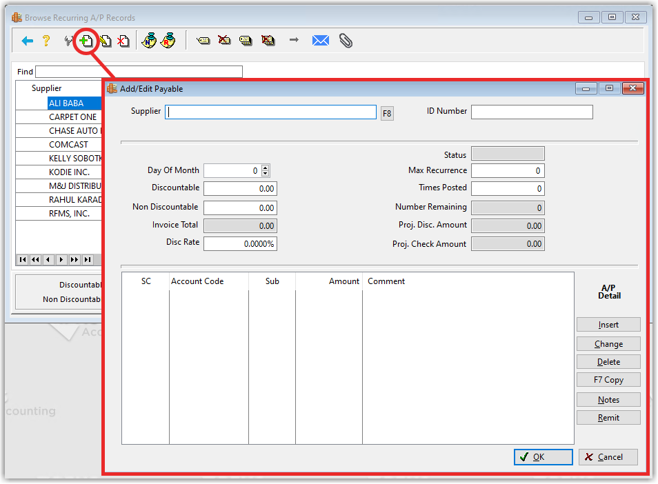Confirm with the OK button
Screen dimensions: 658x484
544,457
